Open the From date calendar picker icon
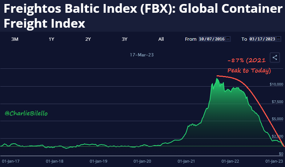 point(228,39)
